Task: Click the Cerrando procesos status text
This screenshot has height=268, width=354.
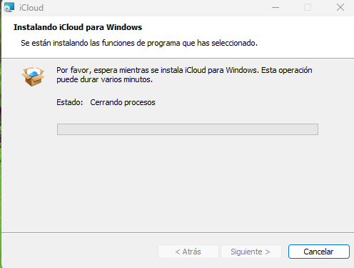Action: point(123,102)
